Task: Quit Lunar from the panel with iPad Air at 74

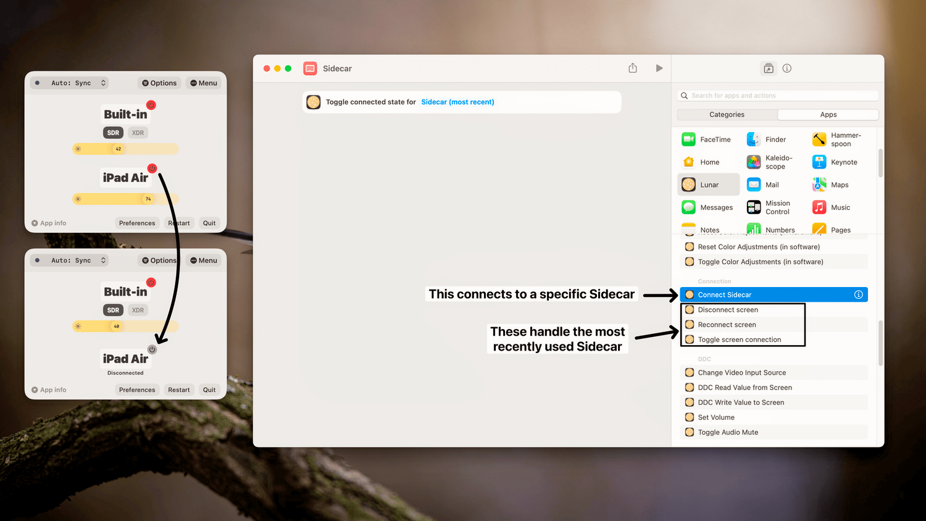Action: click(209, 223)
